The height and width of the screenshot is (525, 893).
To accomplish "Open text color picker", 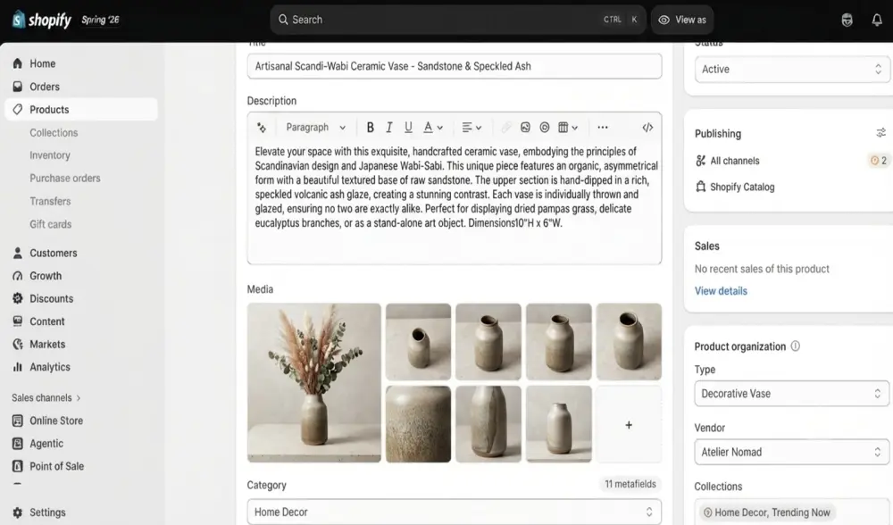I will (x=433, y=128).
